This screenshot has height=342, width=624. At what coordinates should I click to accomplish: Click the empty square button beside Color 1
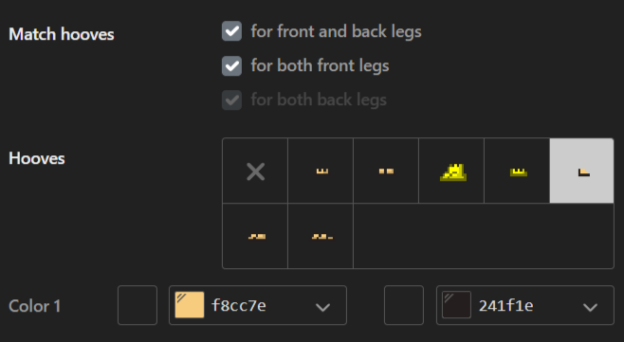point(138,305)
